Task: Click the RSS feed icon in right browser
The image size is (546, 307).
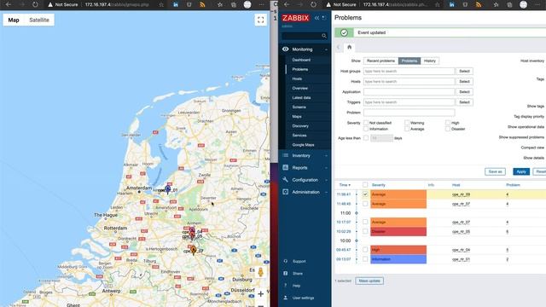Action: (x=479, y=4)
